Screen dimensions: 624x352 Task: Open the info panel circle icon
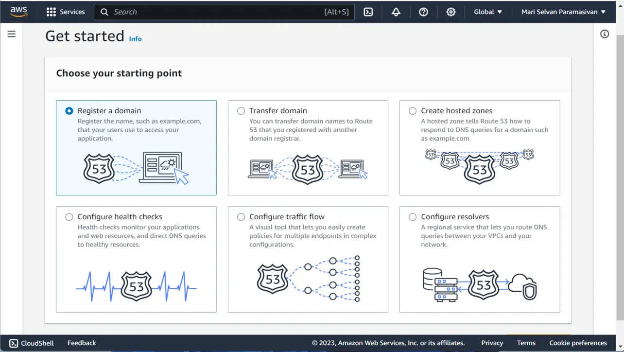pos(605,34)
